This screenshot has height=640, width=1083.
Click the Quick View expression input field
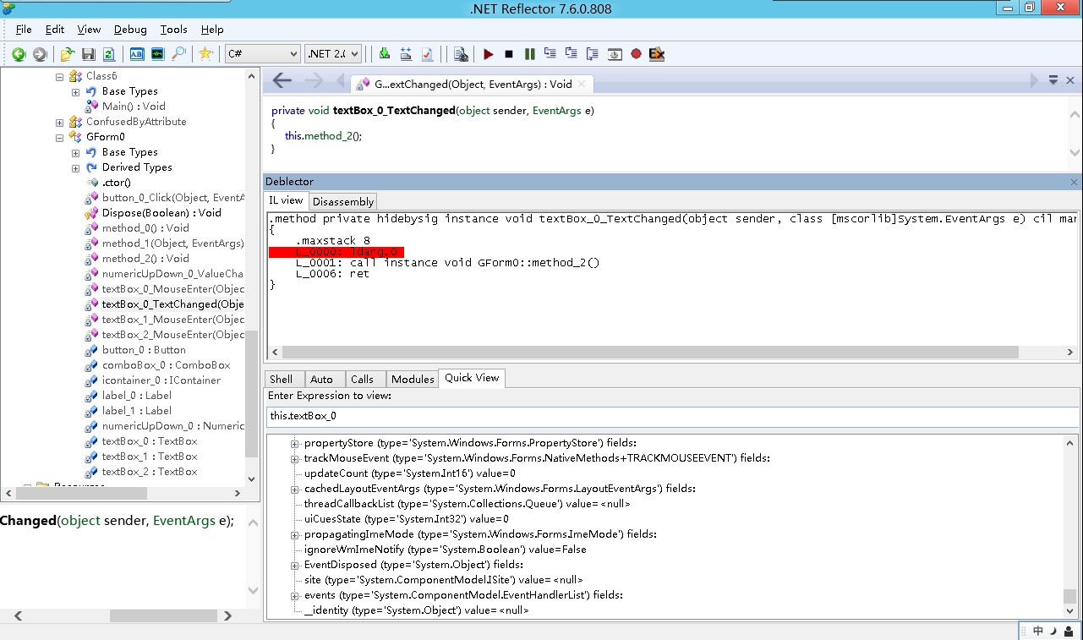coord(671,416)
